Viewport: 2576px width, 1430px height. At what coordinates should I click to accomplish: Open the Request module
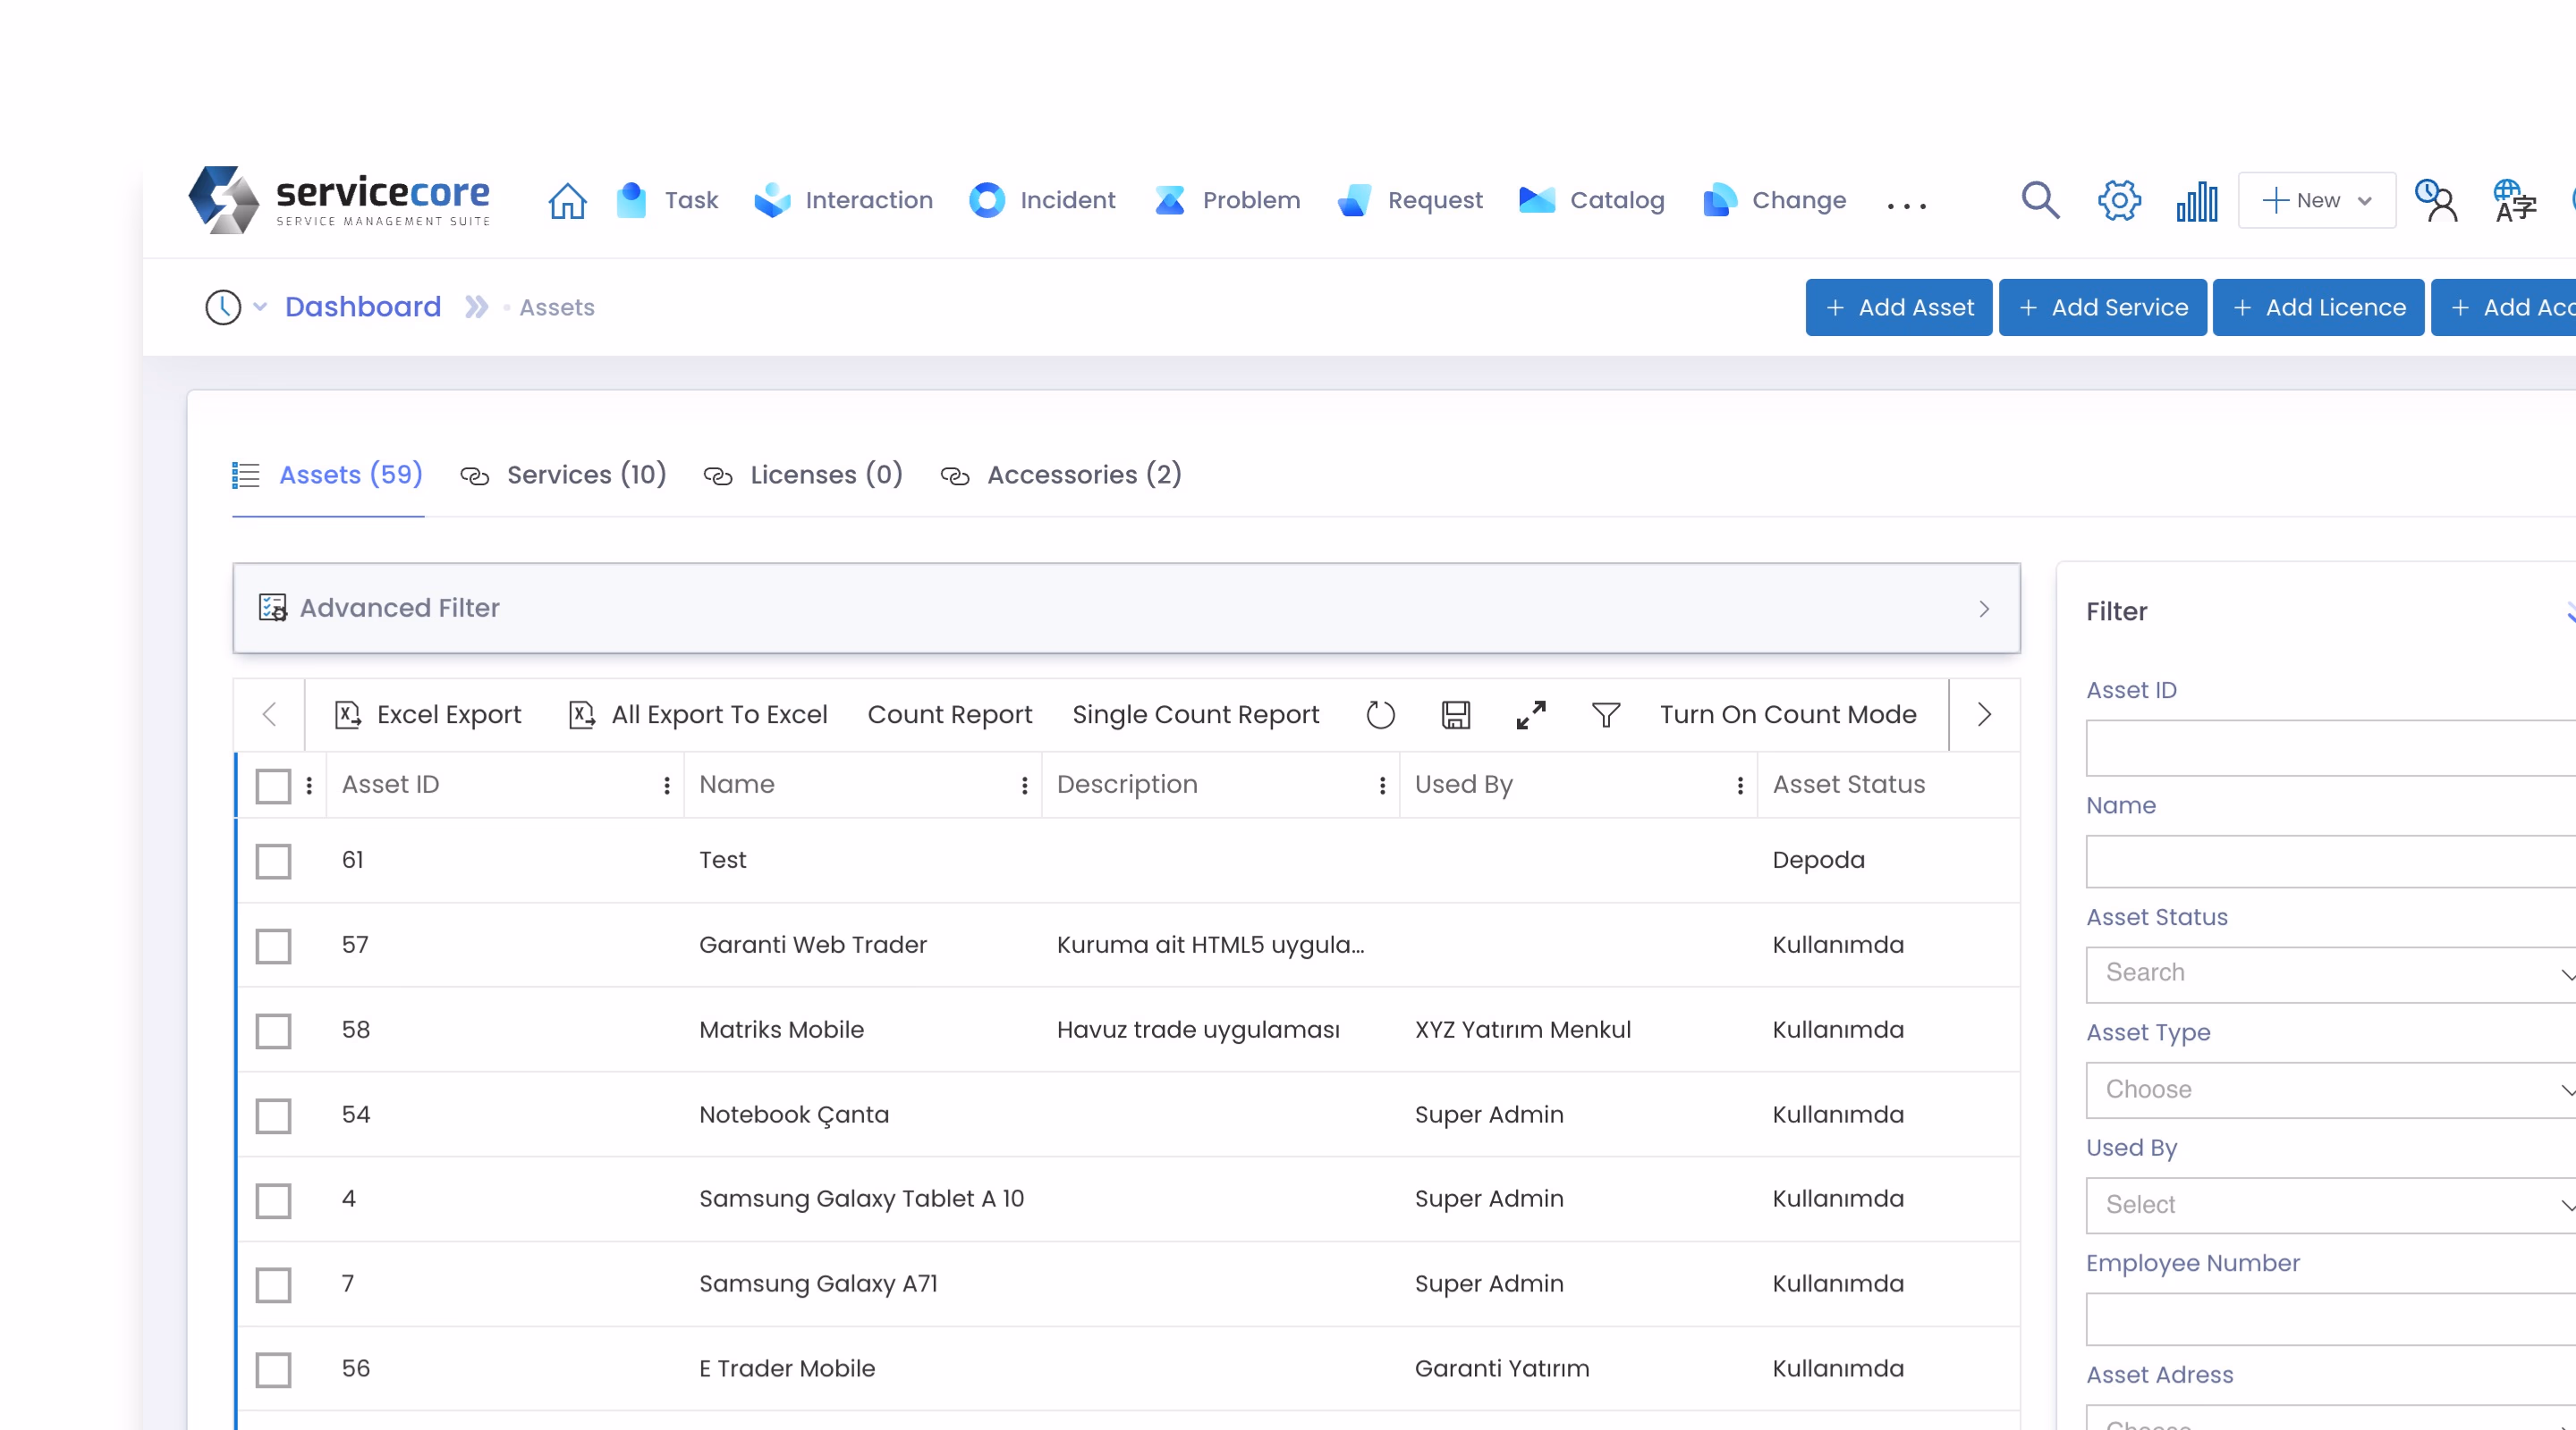(x=1410, y=200)
